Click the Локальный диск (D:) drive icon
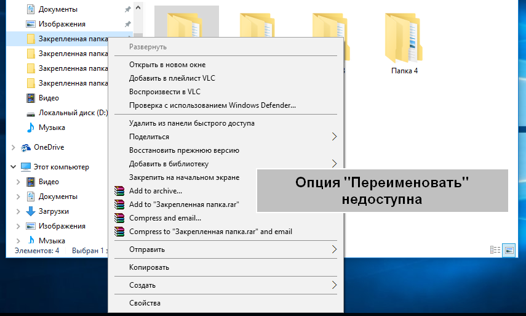Screen dimensions: 526x316 coord(31,113)
